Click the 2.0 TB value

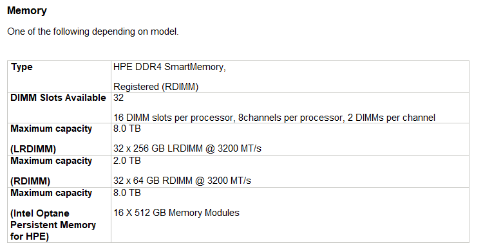pos(127,161)
